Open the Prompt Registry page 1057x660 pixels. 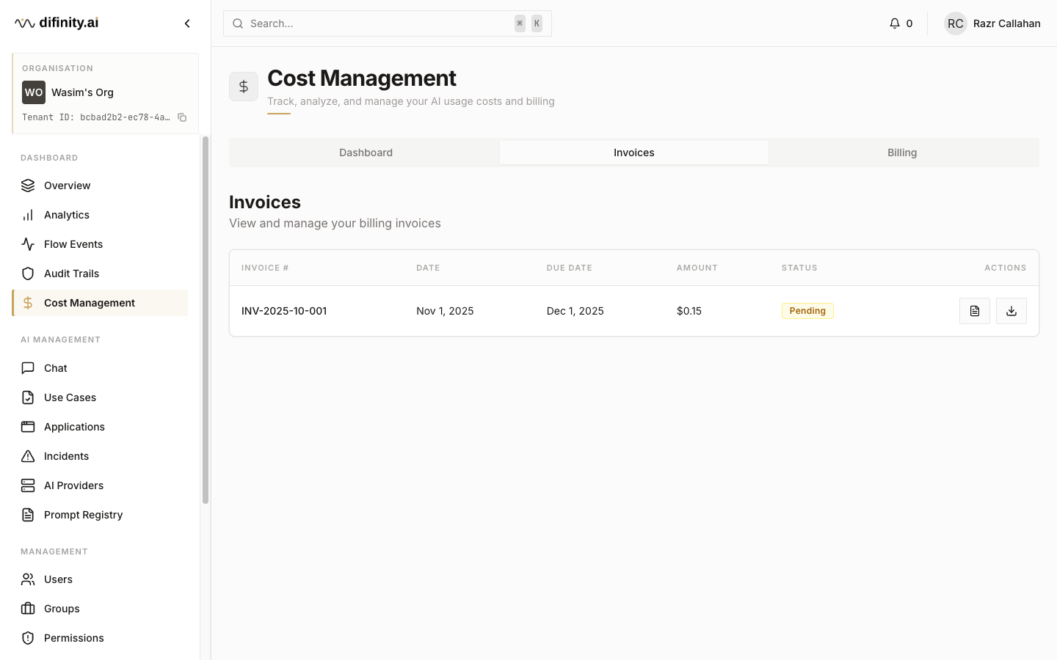tap(100, 515)
